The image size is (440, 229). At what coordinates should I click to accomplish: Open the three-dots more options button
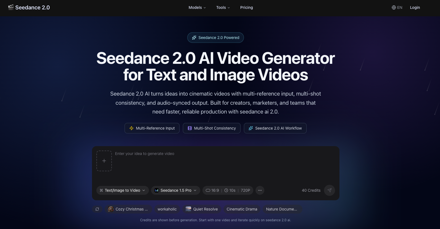click(x=260, y=190)
